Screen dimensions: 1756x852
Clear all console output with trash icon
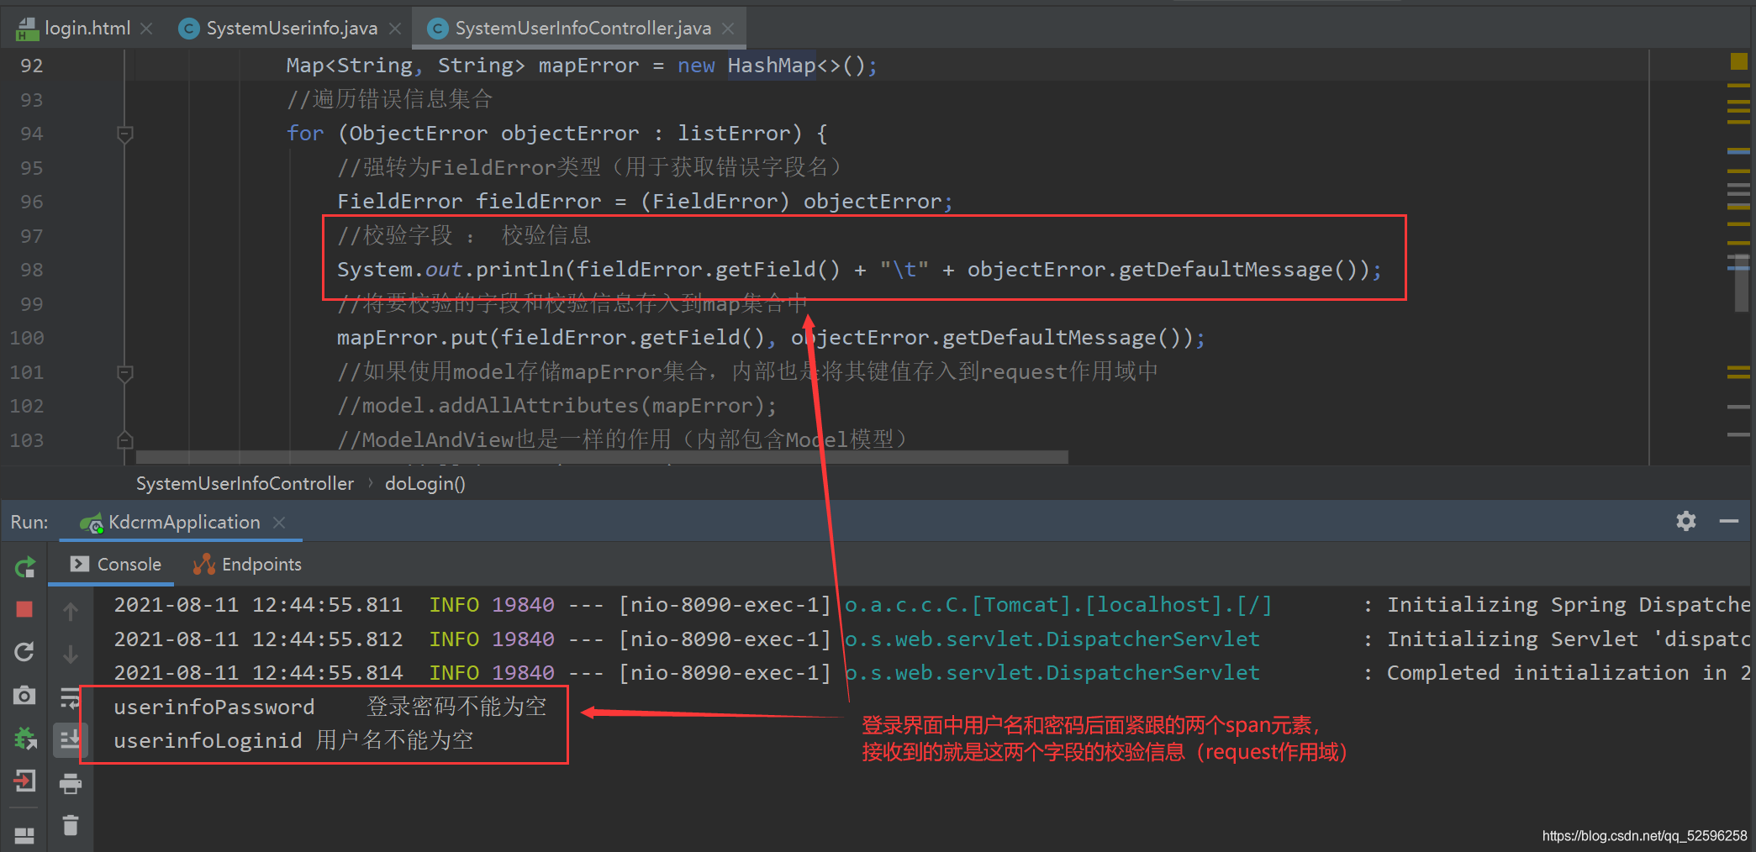[x=71, y=826]
